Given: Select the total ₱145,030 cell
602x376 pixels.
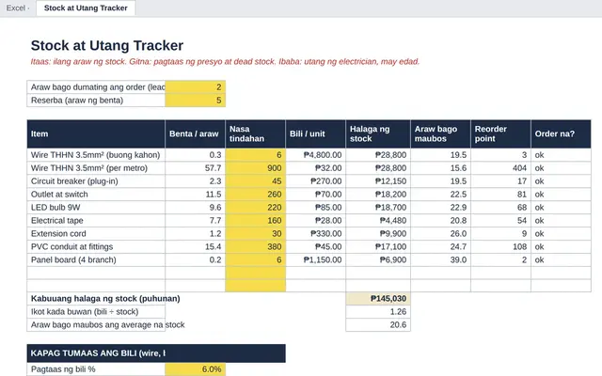Looking at the screenshot, I should tap(378, 299).
